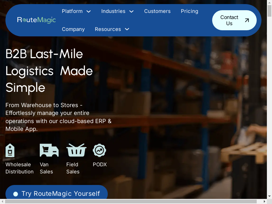This screenshot has width=272, height=204.
Task: Open the Company menu item
Action: point(73,29)
